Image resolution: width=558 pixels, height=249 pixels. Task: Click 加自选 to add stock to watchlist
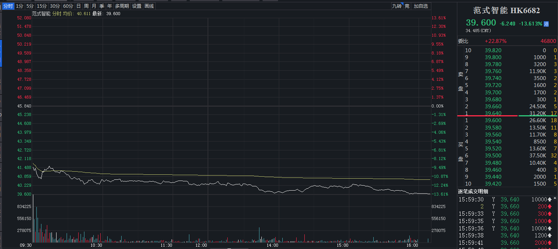[x=421, y=6]
